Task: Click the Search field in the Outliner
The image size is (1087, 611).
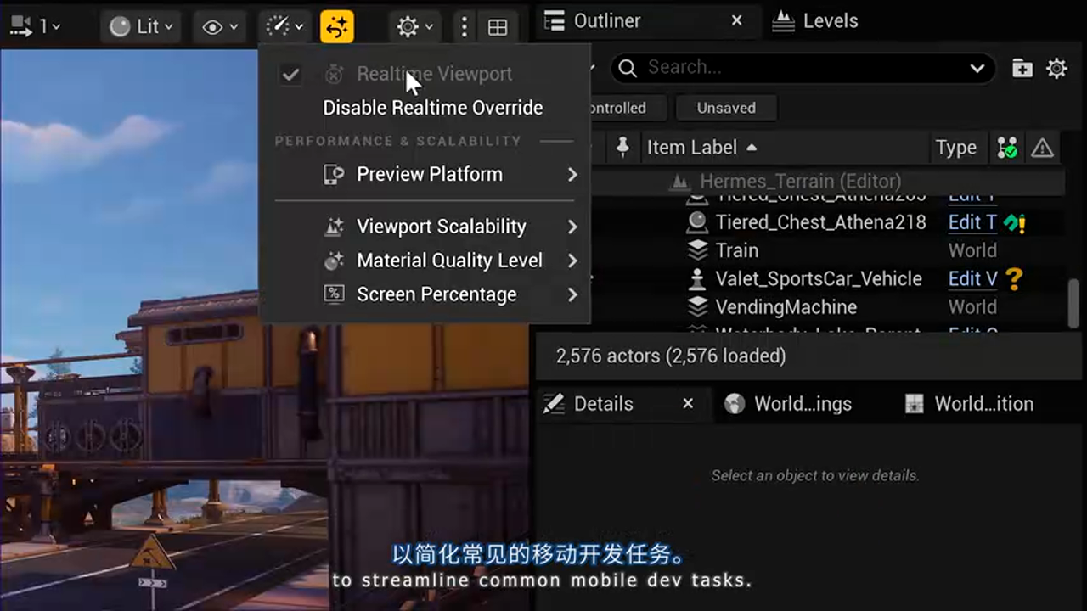Action: click(764, 67)
